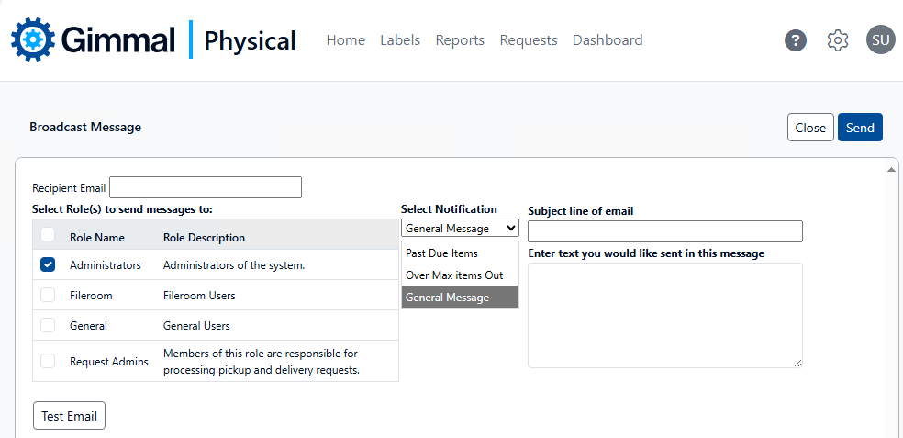This screenshot has height=438, width=903.
Task: Click 'Administrators of the system.' description
Action: 234,265
